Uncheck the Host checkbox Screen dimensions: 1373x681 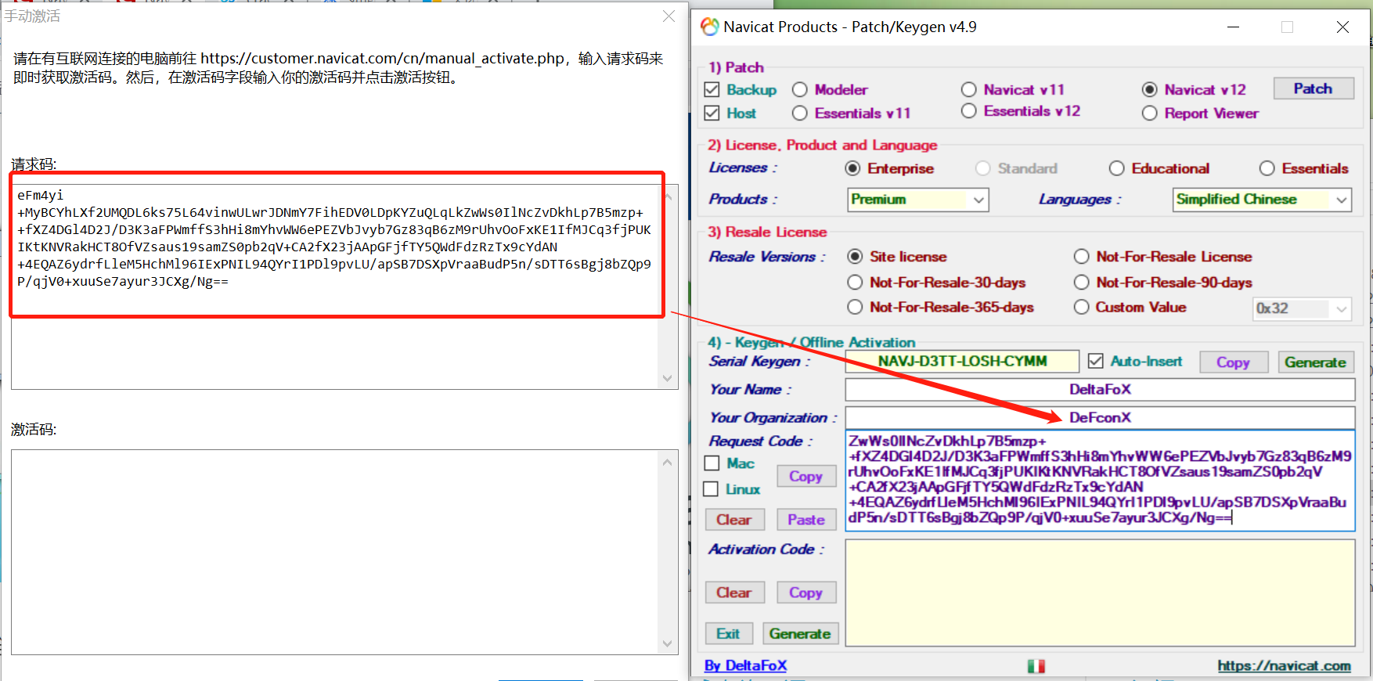pos(712,113)
